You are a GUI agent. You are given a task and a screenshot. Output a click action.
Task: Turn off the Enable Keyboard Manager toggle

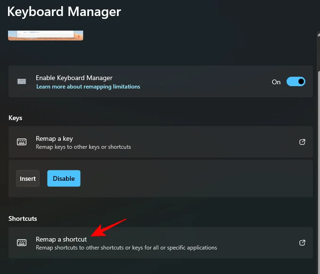pos(296,81)
